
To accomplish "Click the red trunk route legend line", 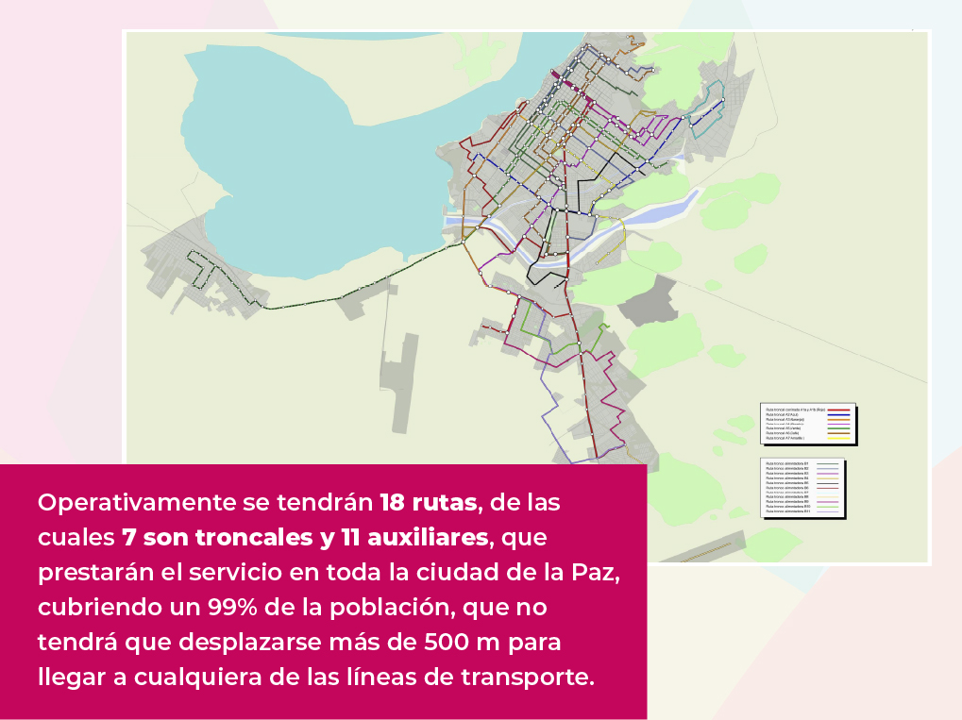I will [x=838, y=410].
